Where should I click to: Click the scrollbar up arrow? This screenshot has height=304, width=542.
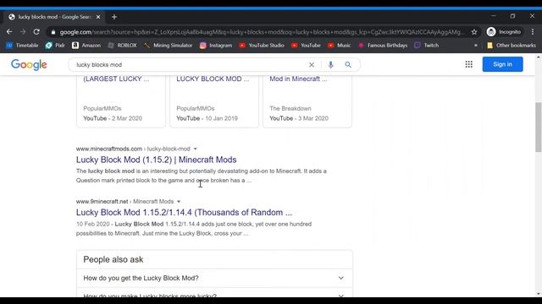pos(539,57)
